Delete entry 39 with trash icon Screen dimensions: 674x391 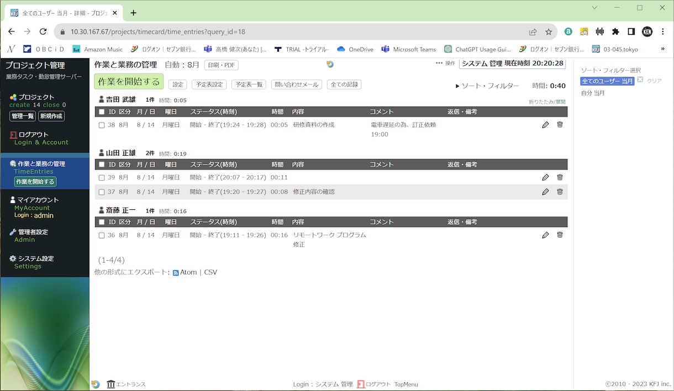[560, 177]
